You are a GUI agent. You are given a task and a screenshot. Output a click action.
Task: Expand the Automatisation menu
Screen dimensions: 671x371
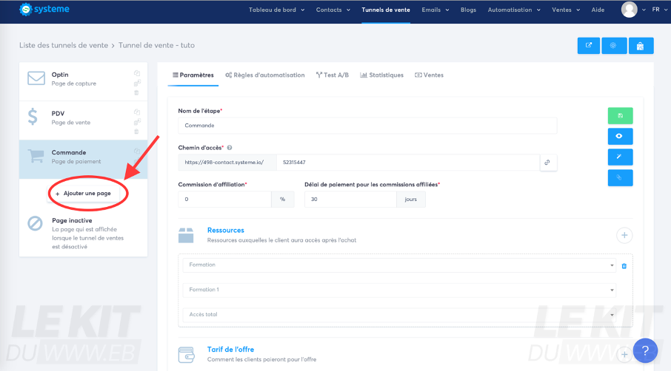[x=514, y=10]
